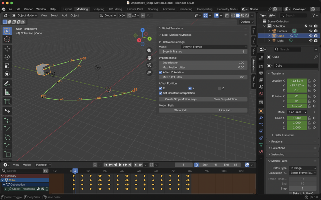This screenshot has width=321, height=200.
Task: Open Global transform orientation dropdown
Action: click(x=108, y=16)
